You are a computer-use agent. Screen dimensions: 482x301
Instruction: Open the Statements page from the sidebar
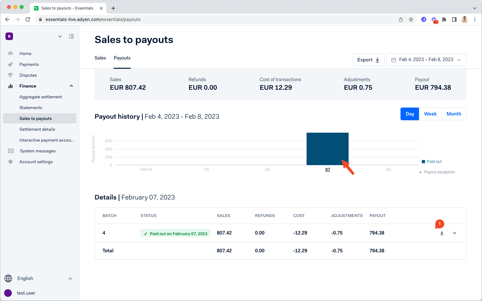(x=31, y=108)
